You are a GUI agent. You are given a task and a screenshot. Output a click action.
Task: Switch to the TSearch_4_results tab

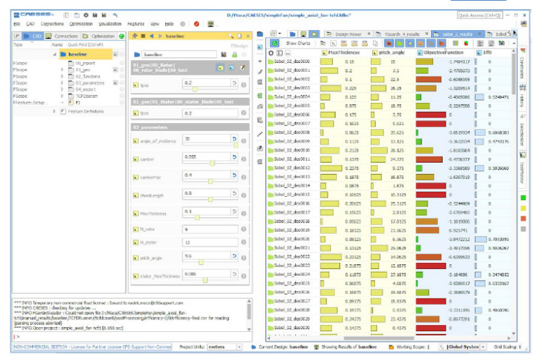pyautogui.click(x=402, y=34)
